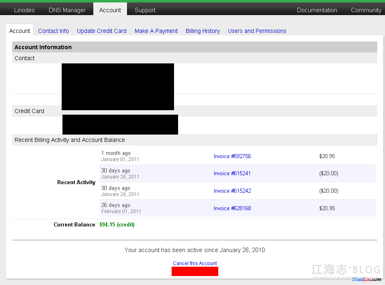385x285 pixels.
Task: Open Update Credit Card tab
Action: pyautogui.click(x=102, y=31)
